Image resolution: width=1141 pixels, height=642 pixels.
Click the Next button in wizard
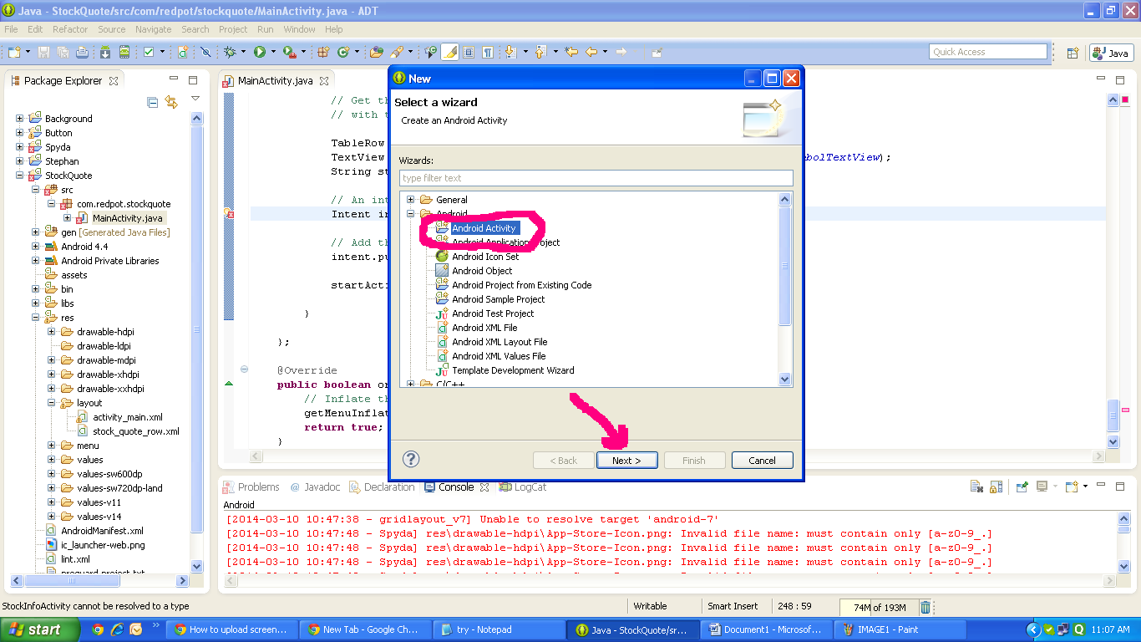626,460
